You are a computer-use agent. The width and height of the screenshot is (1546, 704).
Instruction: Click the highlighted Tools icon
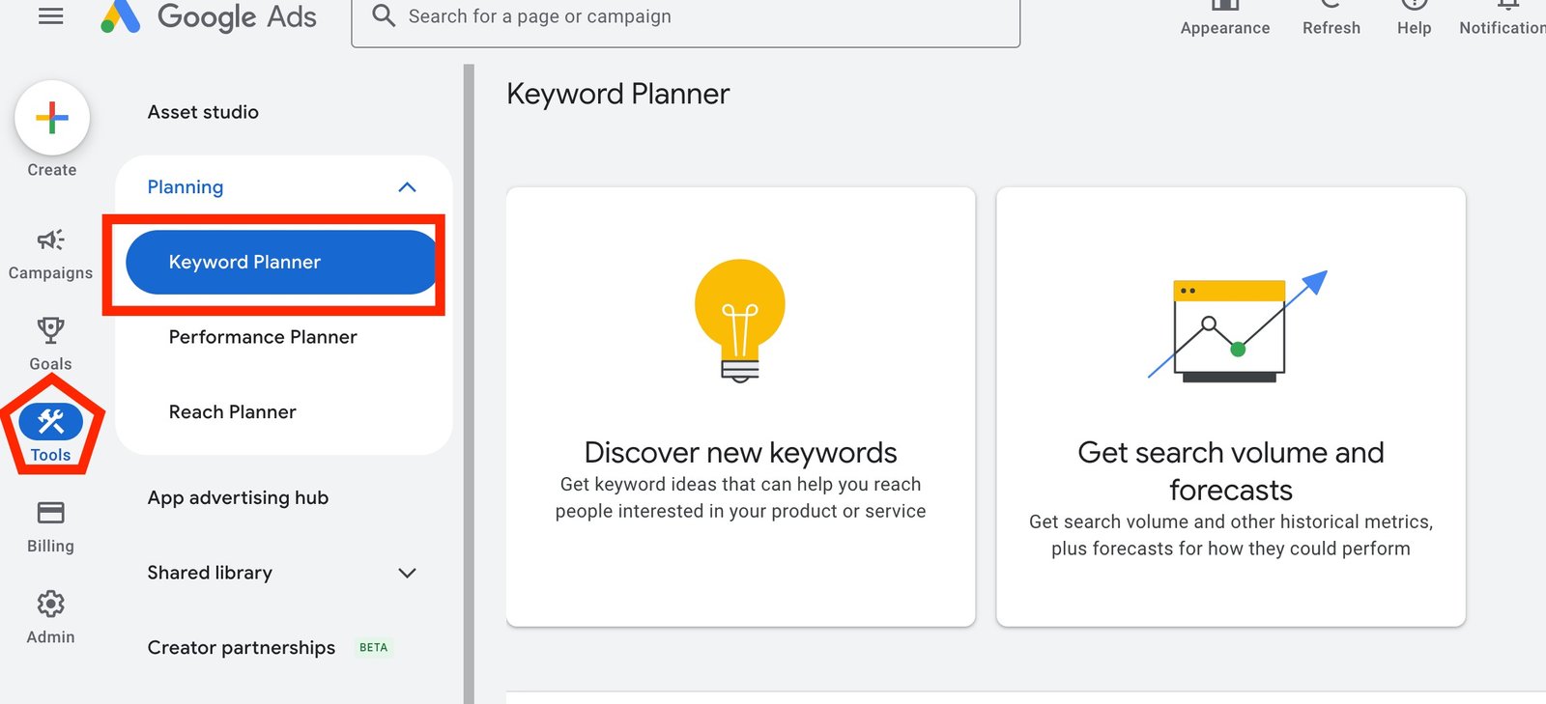tap(49, 423)
